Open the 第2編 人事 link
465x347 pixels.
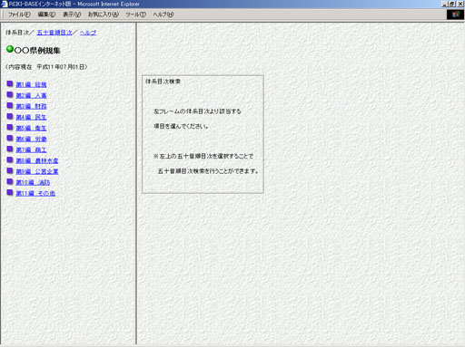point(31,95)
